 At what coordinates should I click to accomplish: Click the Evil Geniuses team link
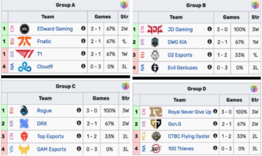click(x=183, y=67)
